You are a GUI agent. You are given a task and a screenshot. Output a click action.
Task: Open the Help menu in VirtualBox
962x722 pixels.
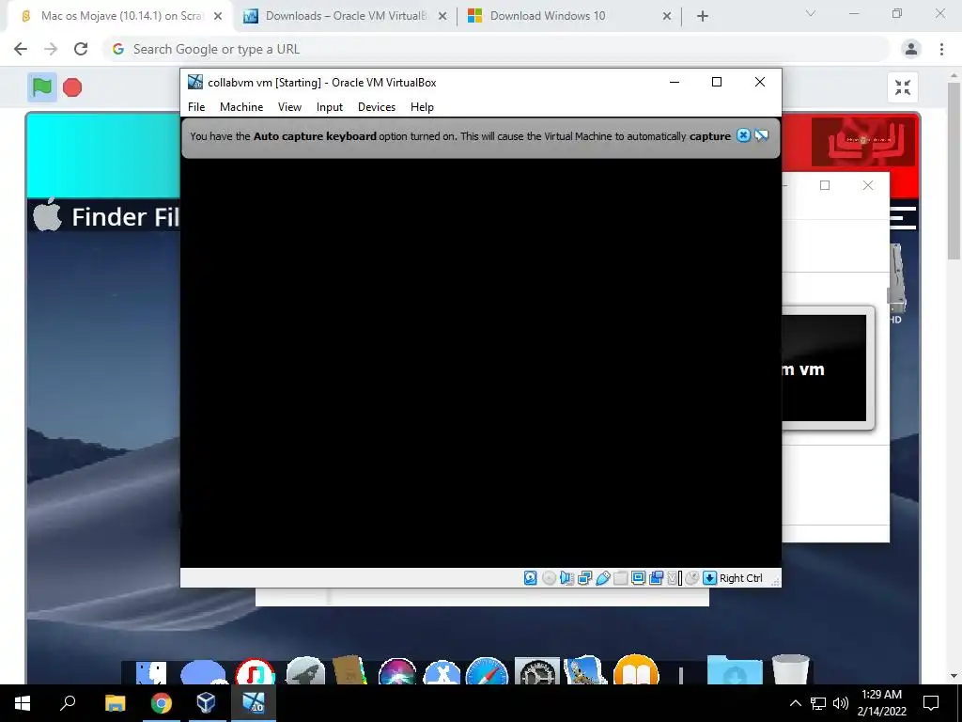[x=422, y=107]
